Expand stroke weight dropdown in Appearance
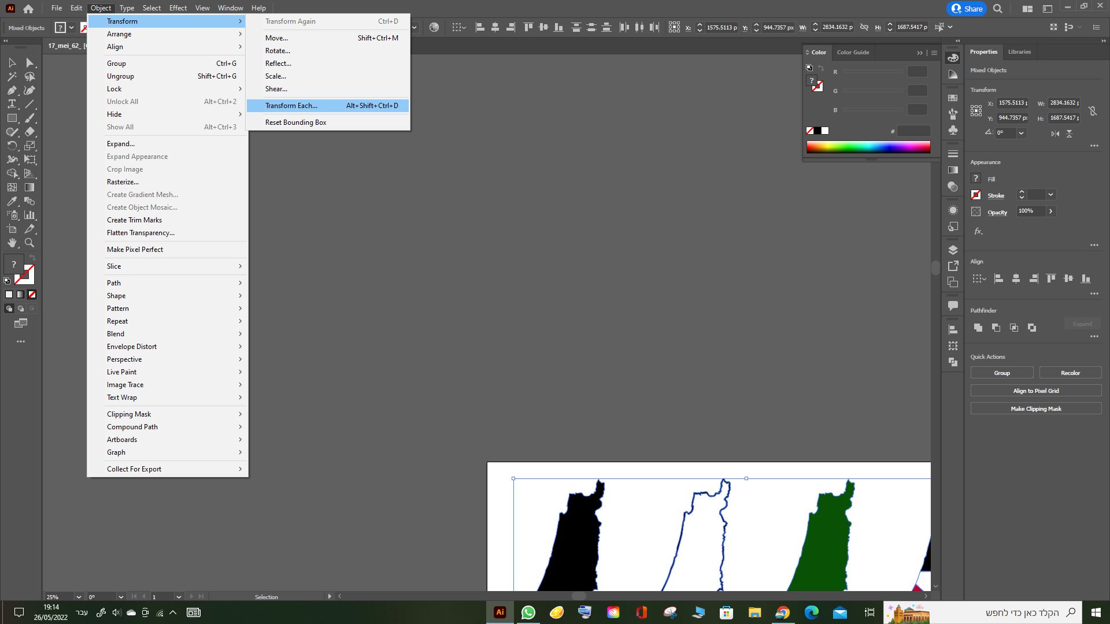1110x624 pixels. (1050, 195)
